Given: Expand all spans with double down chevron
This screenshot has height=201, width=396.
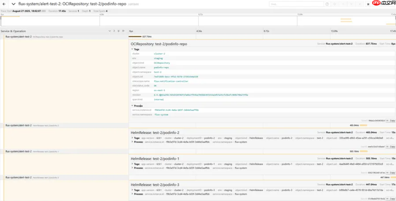Looking at the screenshot, I should tap(118, 31).
